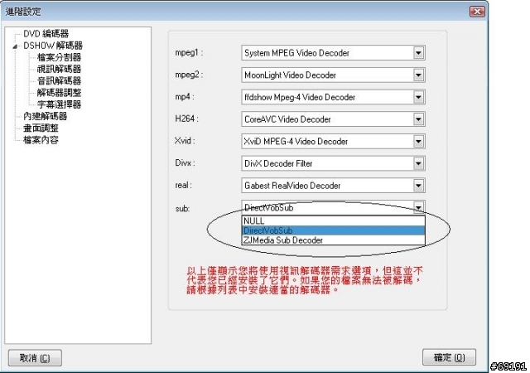Open the real decoder dropdown arrow

coord(418,186)
